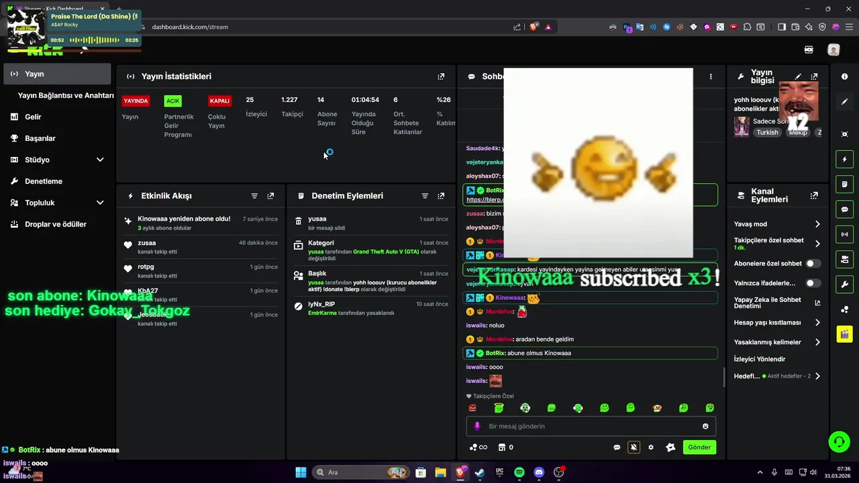Expand the Stüdyo menu chevron

[x=100, y=160]
